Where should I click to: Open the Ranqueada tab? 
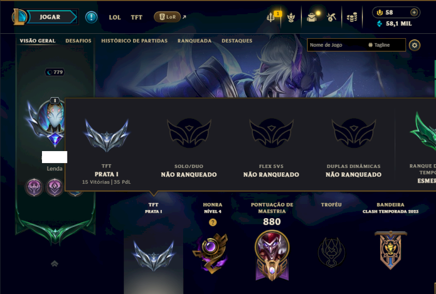pos(195,41)
